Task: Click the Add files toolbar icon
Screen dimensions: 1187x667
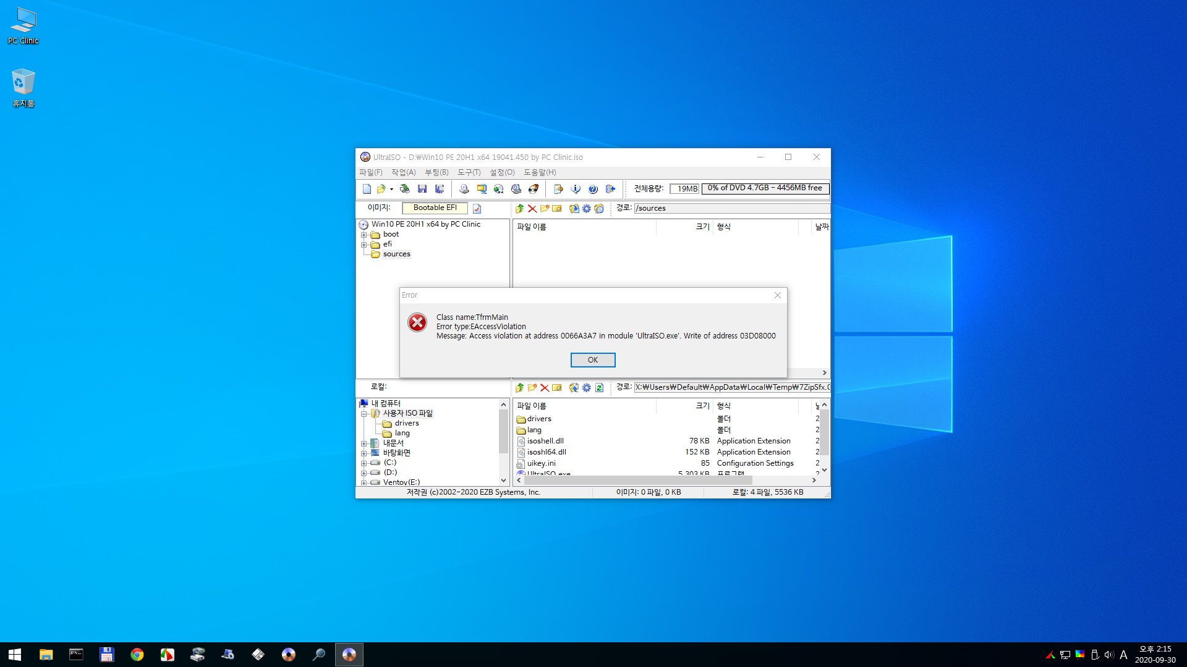Action: tap(558, 189)
